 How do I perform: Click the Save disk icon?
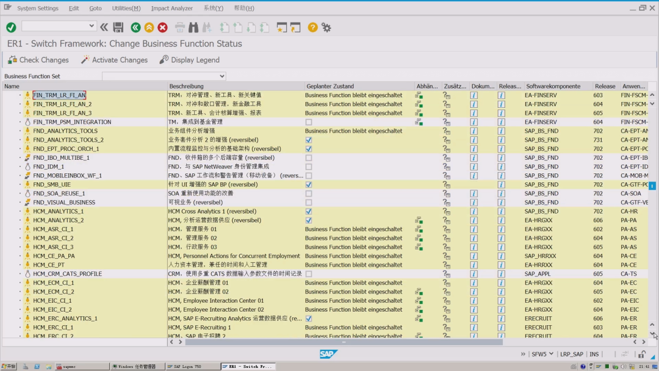click(118, 27)
